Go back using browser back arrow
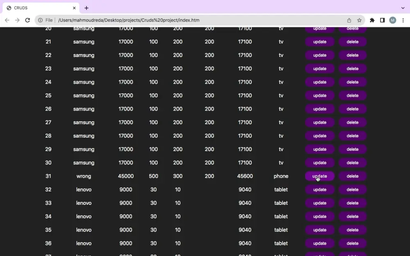Viewport: 410px width, 256px height. [7, 20]
